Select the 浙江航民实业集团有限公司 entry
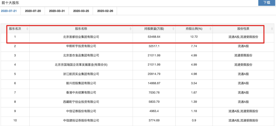Screen dimensions: 276x126 click(x=81, y=74)
